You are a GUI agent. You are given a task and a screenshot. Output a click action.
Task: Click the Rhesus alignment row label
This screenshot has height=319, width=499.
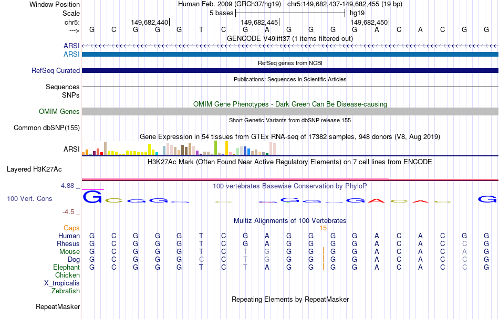point(68,243)
